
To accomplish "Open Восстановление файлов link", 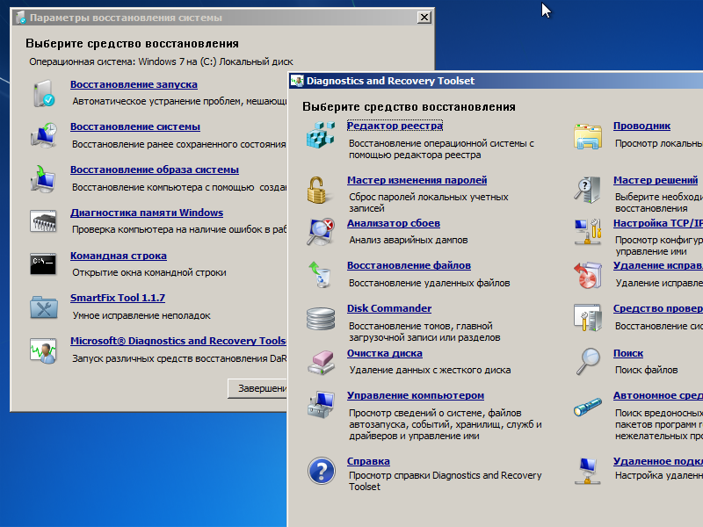I will (x=409, y=265).
